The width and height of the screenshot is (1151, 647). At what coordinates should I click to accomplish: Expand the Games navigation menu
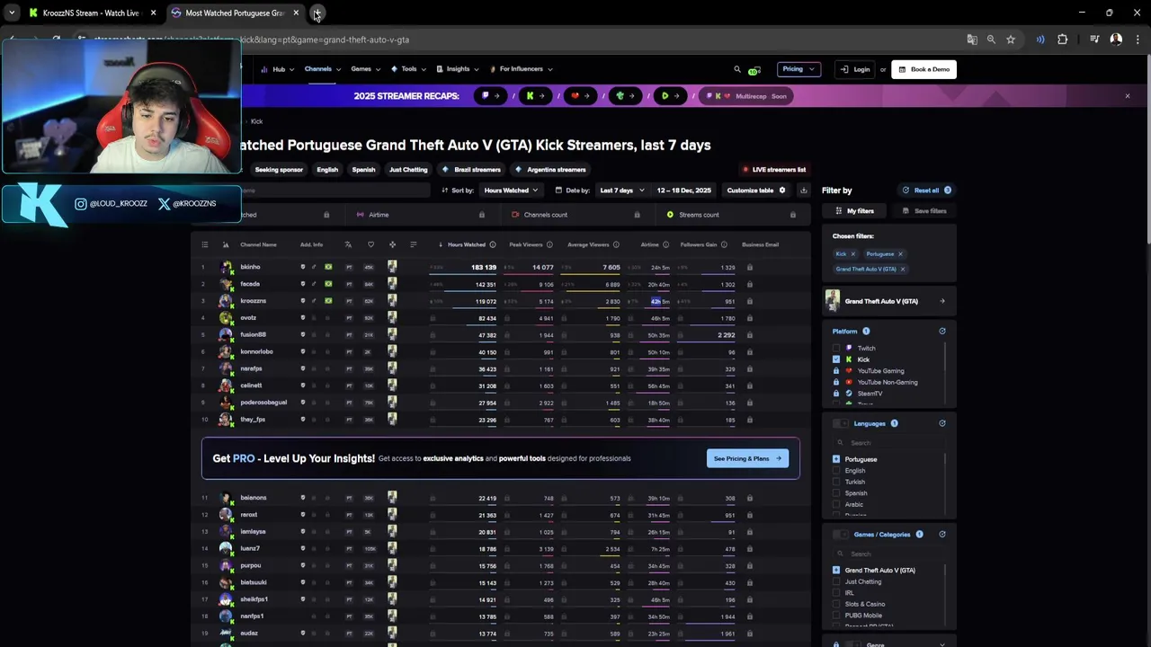[x=365, y=69]
